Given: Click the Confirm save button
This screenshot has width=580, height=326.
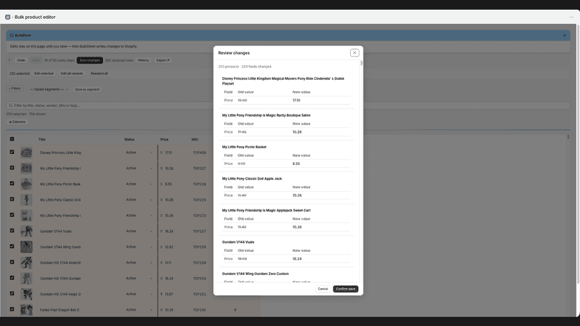Looking at the screenshot, I should (x=345, y=289).
